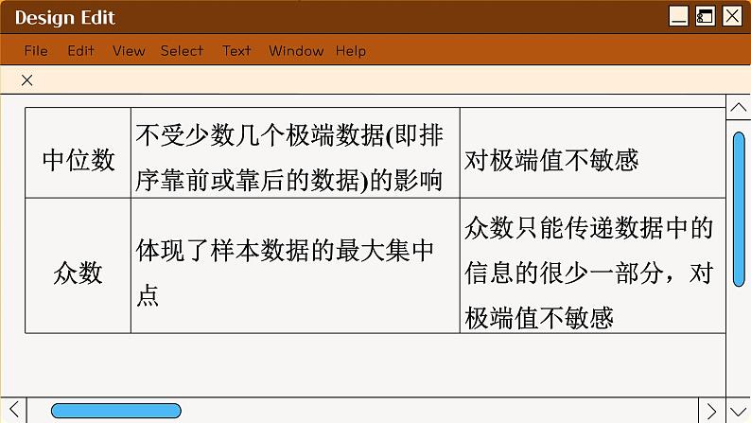Image resolution: width=751 pixels, height=423 pixels.
Task: Open the View menu
Action: [129, 50]
